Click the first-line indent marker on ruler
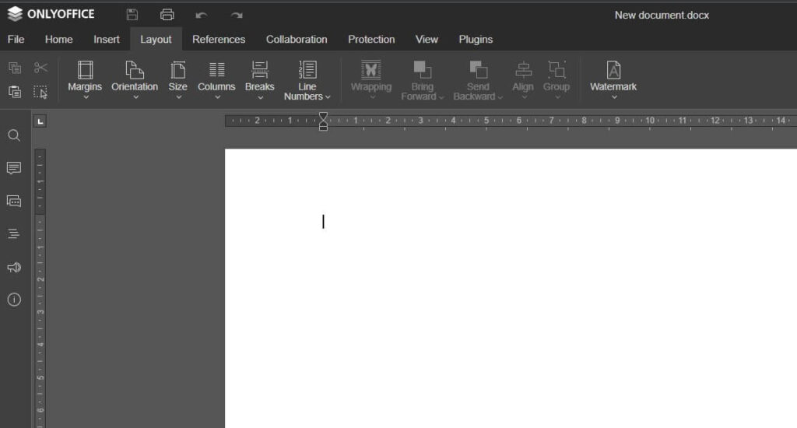The width and height of the screenshot is (797, 428). [323, 116]
